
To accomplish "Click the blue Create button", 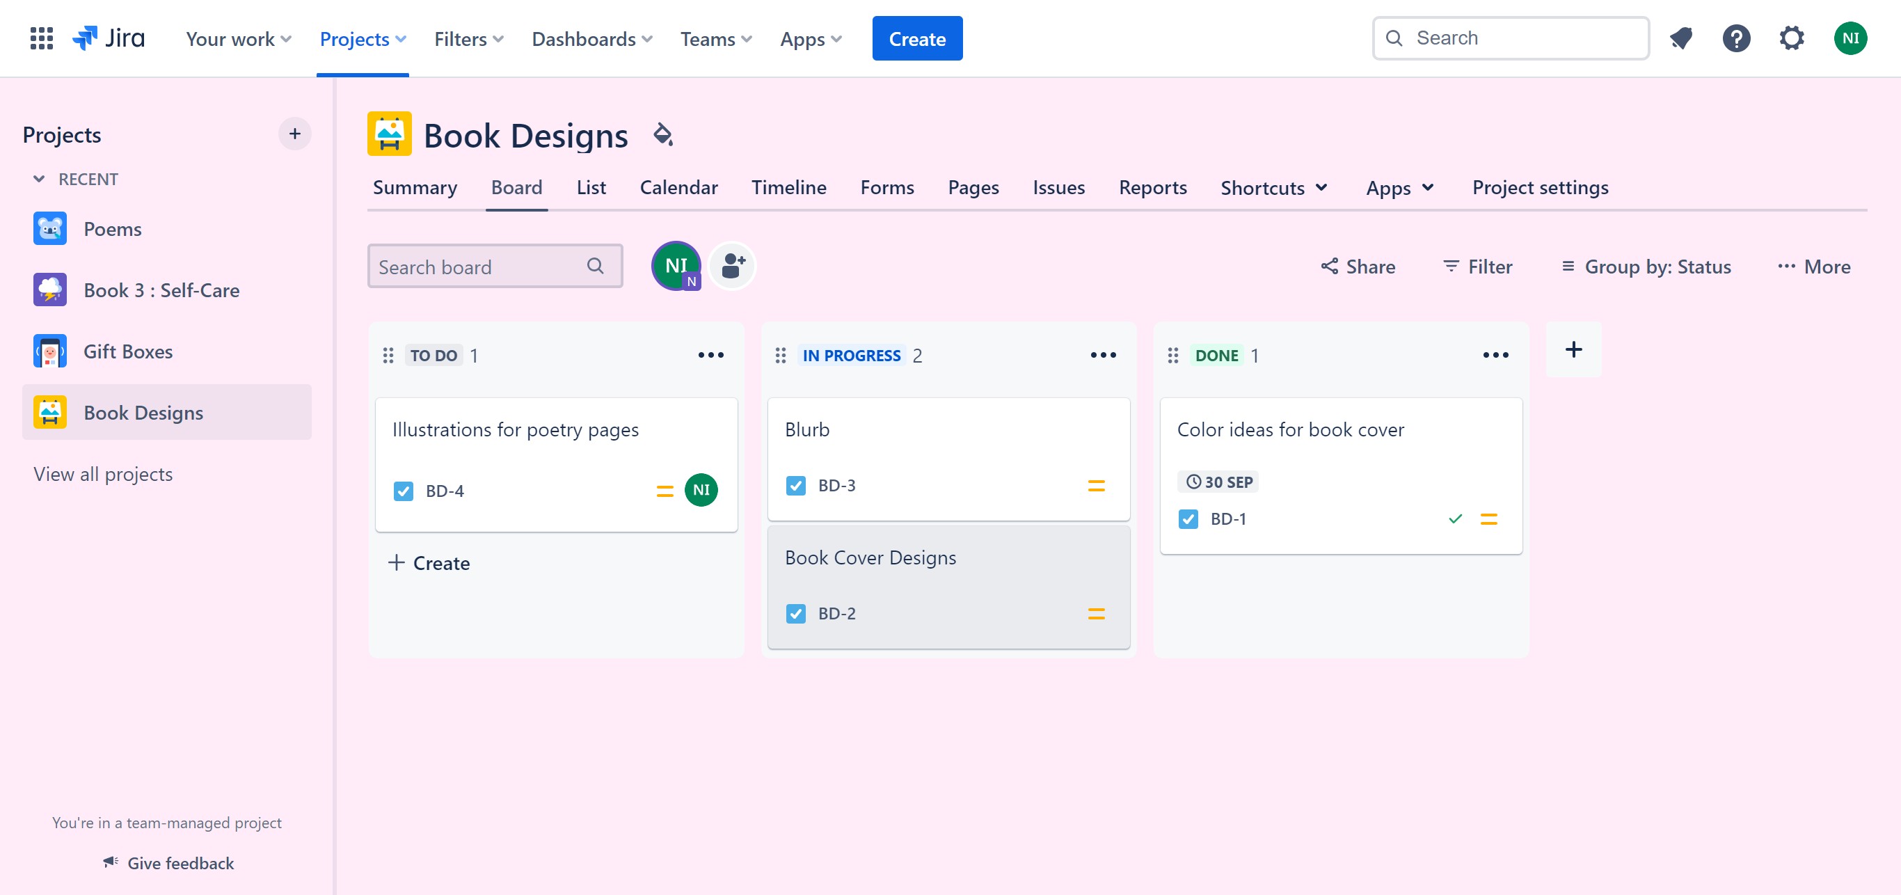I will coord(916,39).
